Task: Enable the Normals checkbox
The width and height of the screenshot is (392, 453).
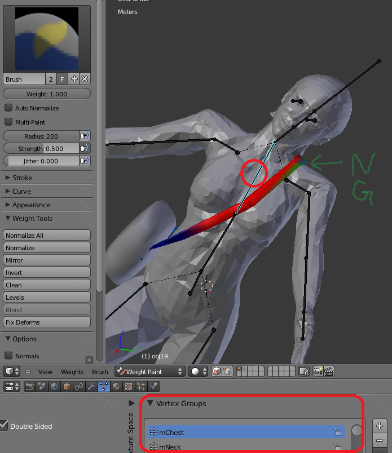Action: (8, 356)
